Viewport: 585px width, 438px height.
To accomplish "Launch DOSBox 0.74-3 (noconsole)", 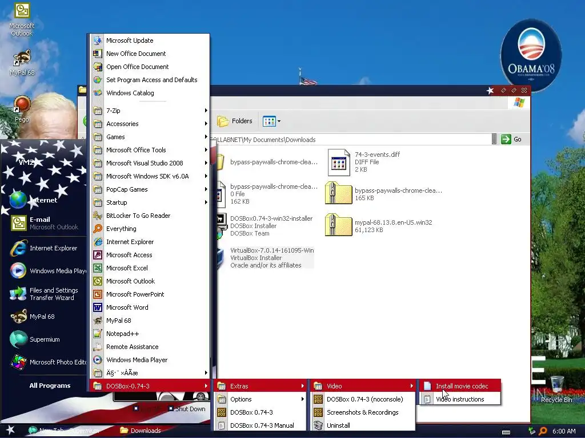I will (363, 399).
